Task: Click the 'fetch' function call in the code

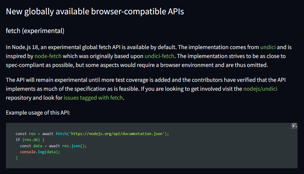Action: [x=61, y=134]
